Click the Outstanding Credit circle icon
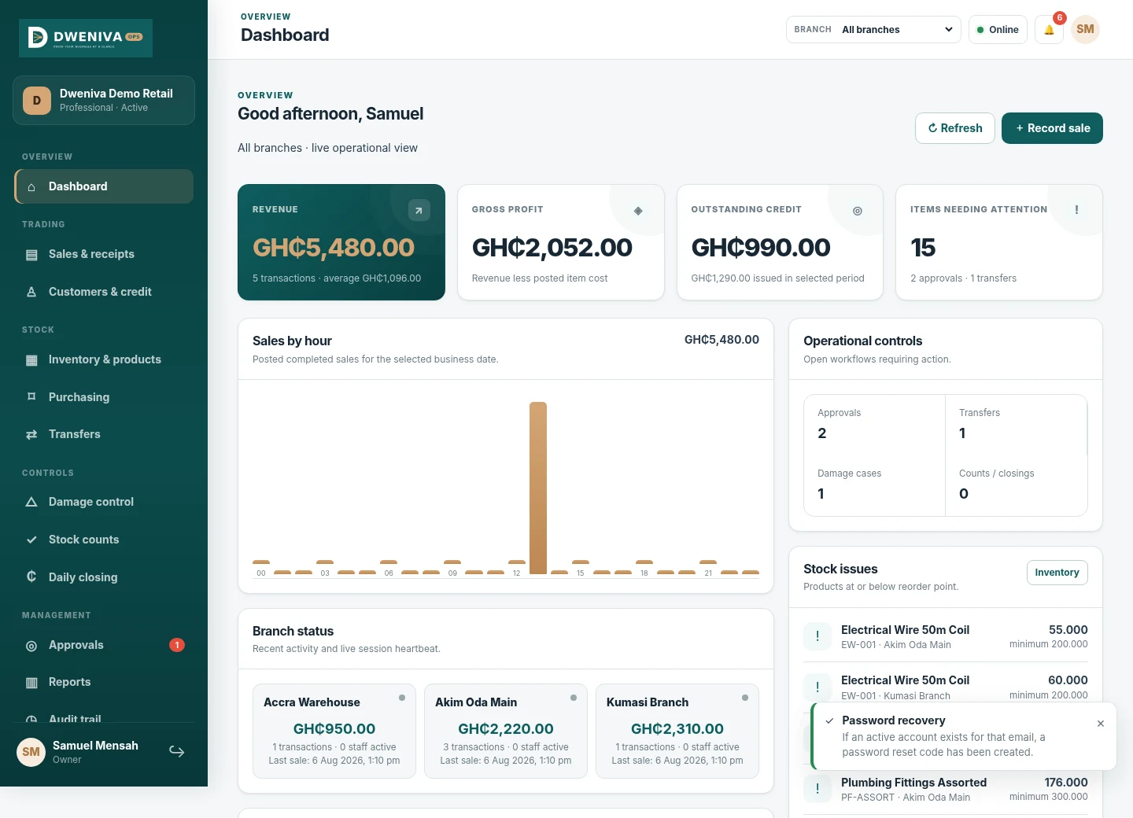1133x818 pixels. (x=858, y=211)
